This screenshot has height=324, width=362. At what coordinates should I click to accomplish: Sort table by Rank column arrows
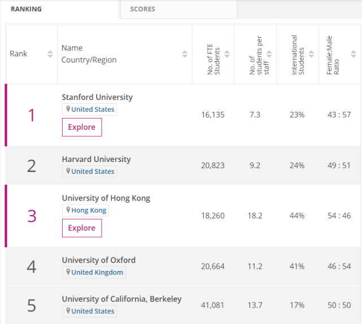pyautogui.click(x=50, y=54)
